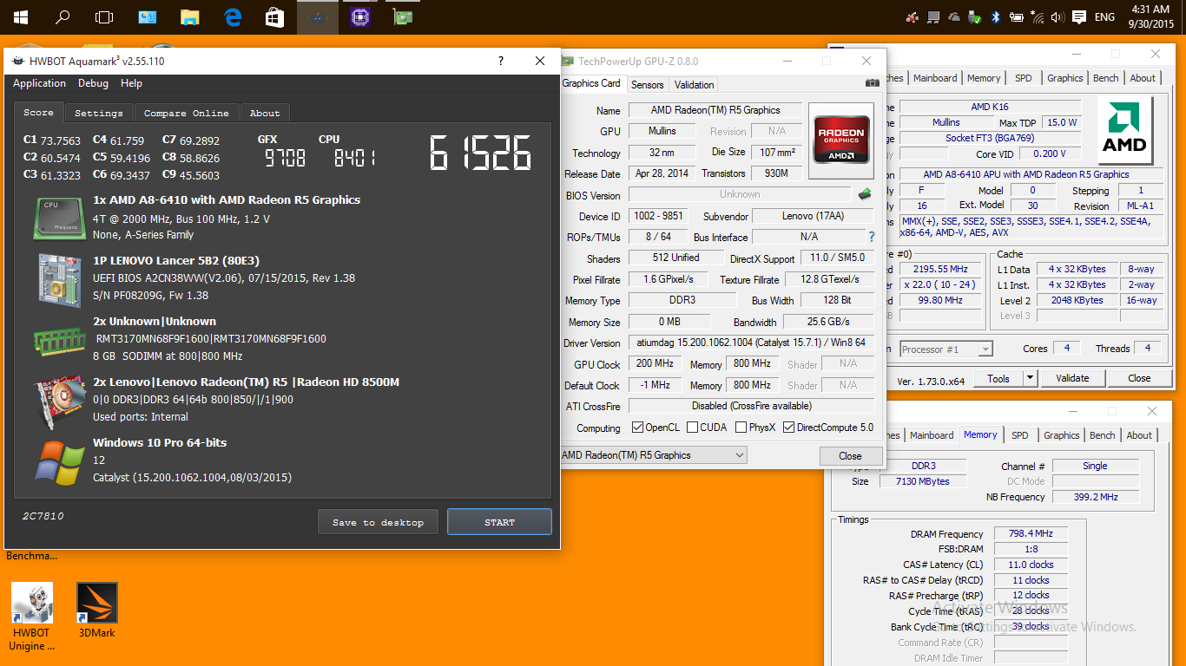
Task: Open the Tools dropdown arrow in CPU-Z
Action: pyautogui.click(x=1030, y=378)
